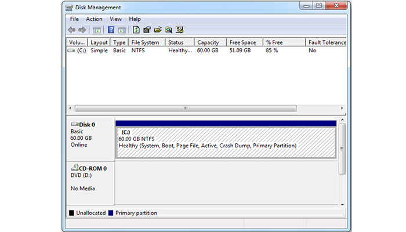Select the (C:) volume row in list
This screenshot has height=232, width=406.
[x=77, y=51]
